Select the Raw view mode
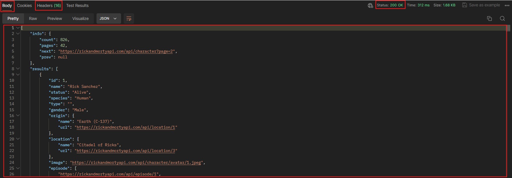The image size is (512, 178). (x=33, y=18)
